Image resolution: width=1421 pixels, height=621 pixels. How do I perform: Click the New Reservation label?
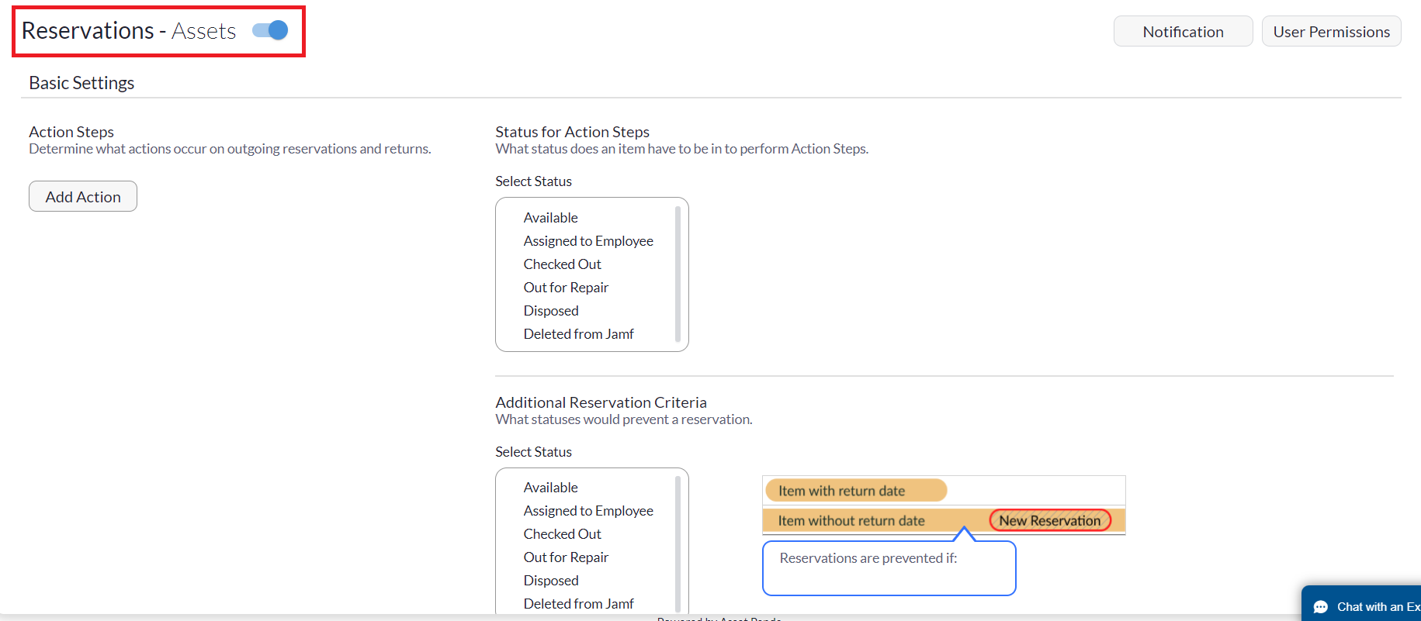coord(1050,521)
